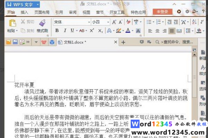Click the new tab plus button
This screenshot has width=208, height=138.
[x=123, y=42]
